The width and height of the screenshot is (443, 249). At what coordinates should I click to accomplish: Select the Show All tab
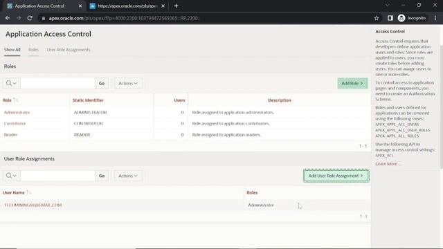12,50
